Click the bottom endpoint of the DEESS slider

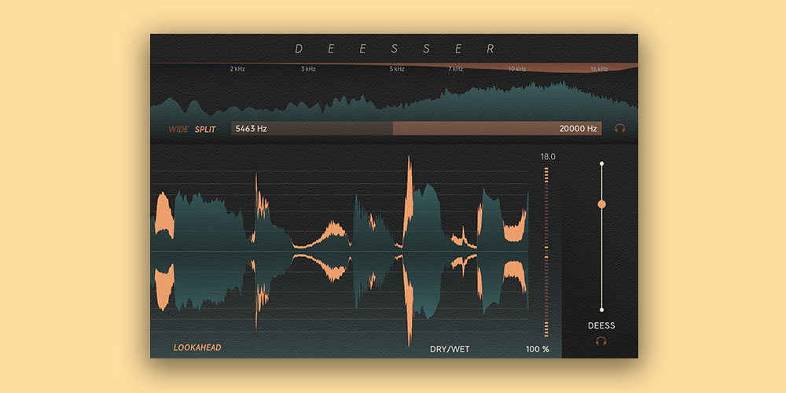(602, 310)
